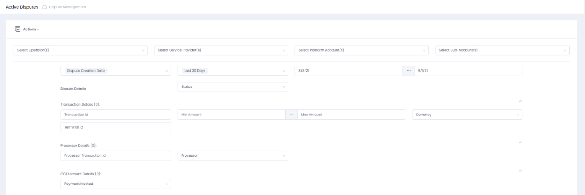585x195 pixels.
Task: Collapse the CC/Account Details section
Action: click(520, 171)
